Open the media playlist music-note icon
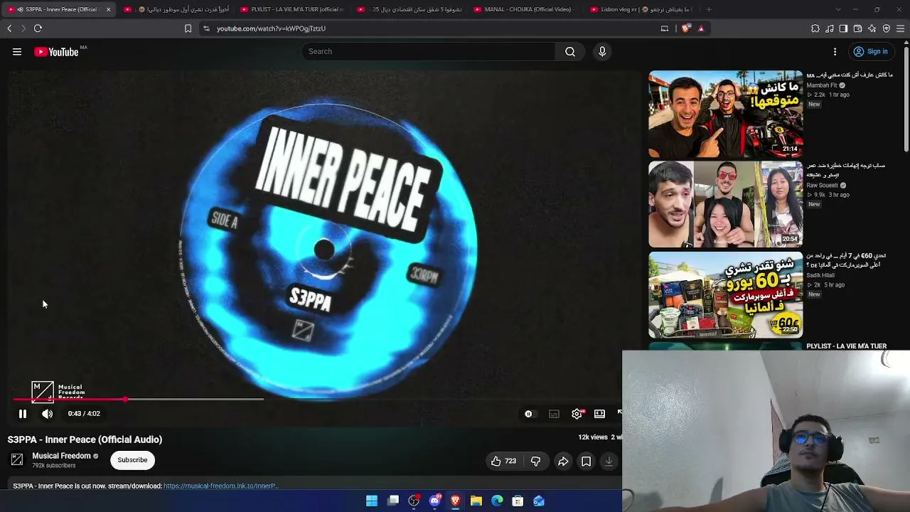910x512 pixels. [830, 28]
